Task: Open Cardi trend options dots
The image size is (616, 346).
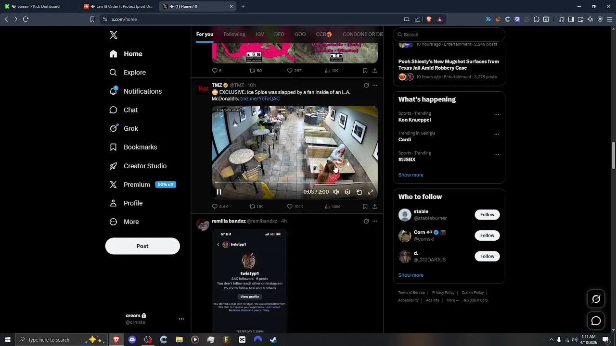Action: tap(497, 135)
